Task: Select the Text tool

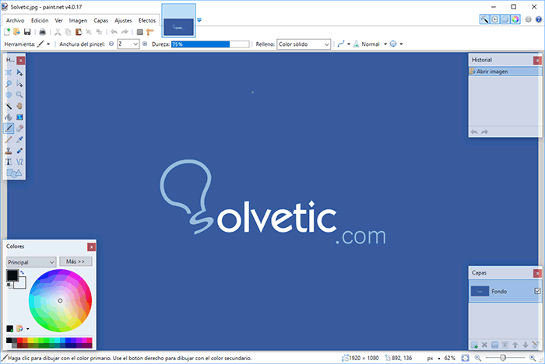Action: click(x=9, y=162)
